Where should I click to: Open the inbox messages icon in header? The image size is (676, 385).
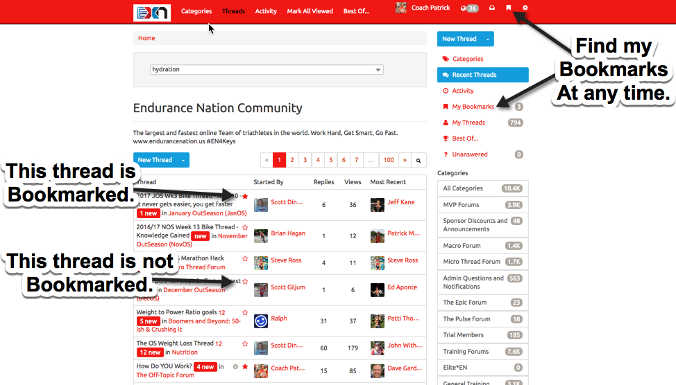(492, 8)
